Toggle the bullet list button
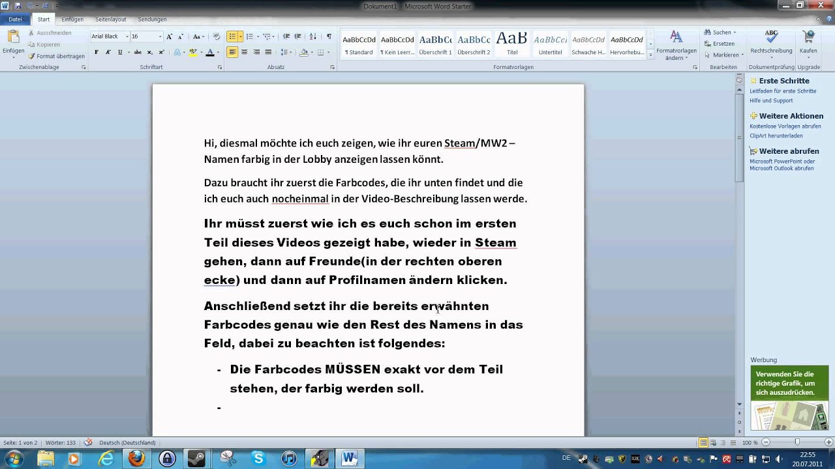The image size is (835, 469). click(232, 36)
